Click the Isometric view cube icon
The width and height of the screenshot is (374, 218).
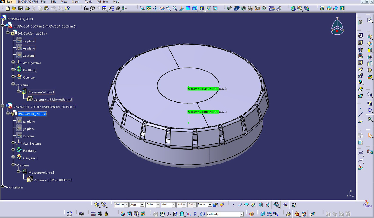(x=195, y=8)
